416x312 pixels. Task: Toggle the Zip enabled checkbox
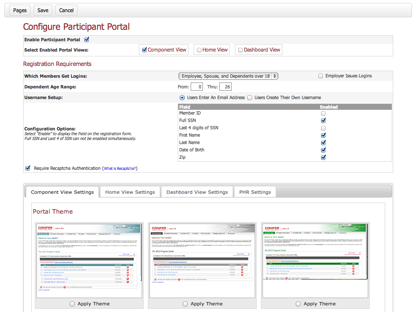click(x=323, y=157)
